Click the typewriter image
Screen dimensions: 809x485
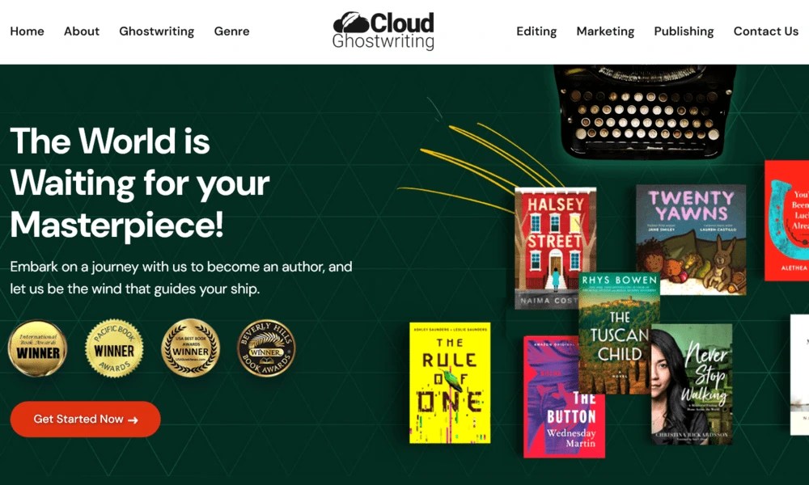(x=645, y=111)
